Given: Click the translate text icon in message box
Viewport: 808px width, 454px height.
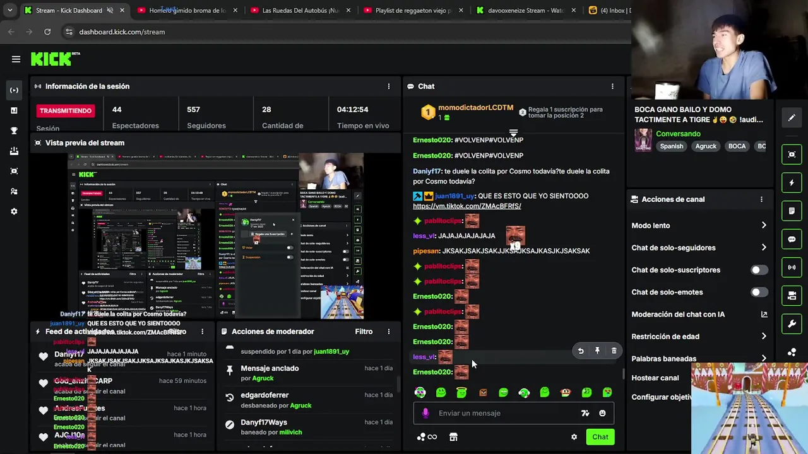Looking at the screenshot, I should click(585, 413).
